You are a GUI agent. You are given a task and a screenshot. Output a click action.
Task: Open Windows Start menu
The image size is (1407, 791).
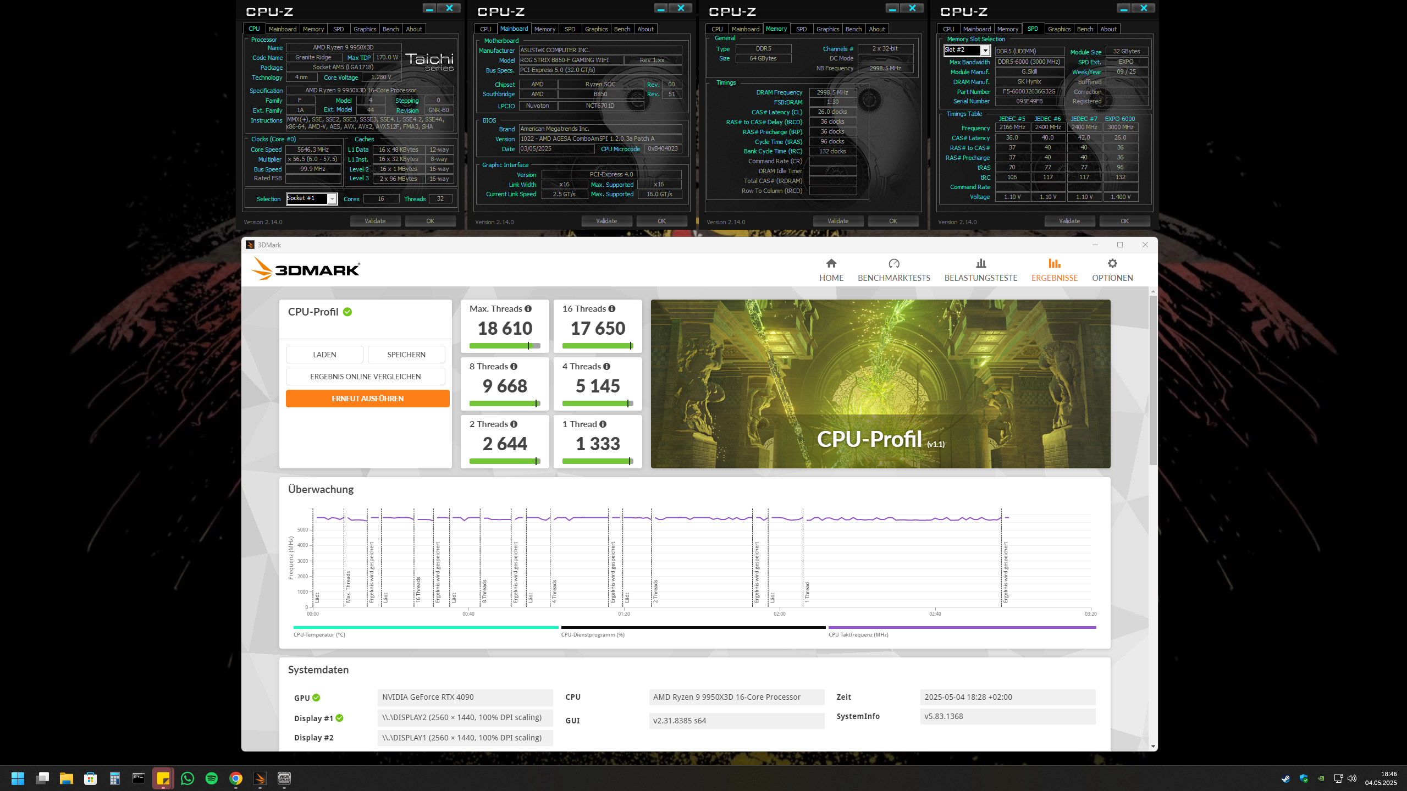pos(18,778)
